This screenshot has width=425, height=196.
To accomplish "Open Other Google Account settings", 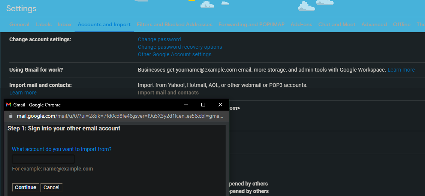I will (x=175, y=54).
